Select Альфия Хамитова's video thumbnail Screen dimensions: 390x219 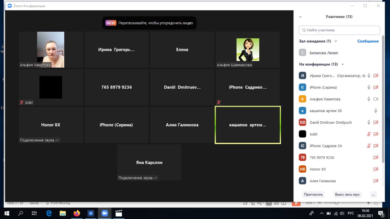[51, 49]
